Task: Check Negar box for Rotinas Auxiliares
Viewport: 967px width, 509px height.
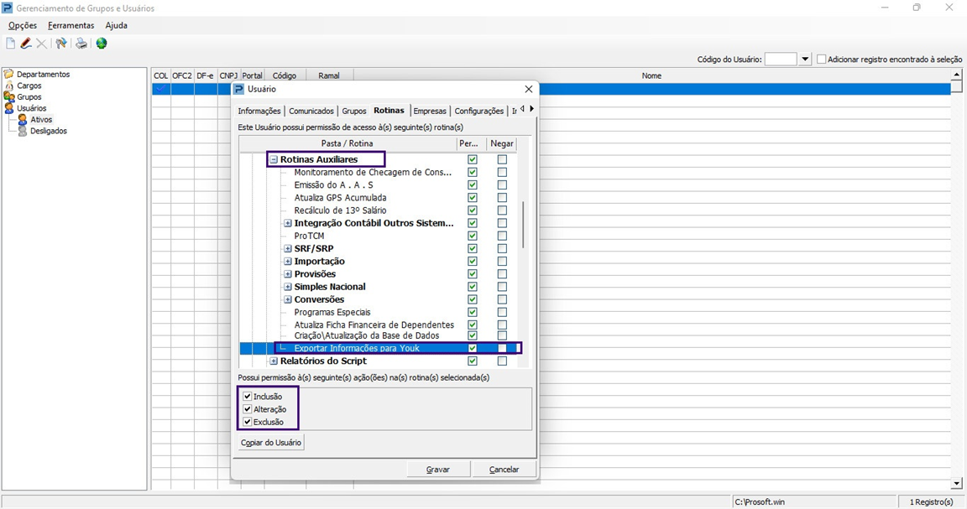Action: (x=502, y=159)
